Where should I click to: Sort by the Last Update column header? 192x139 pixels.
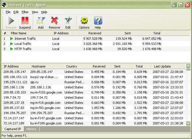(161, 66)
